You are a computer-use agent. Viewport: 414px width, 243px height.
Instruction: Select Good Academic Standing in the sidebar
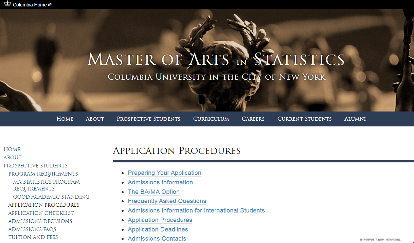(x=51, y=197)
